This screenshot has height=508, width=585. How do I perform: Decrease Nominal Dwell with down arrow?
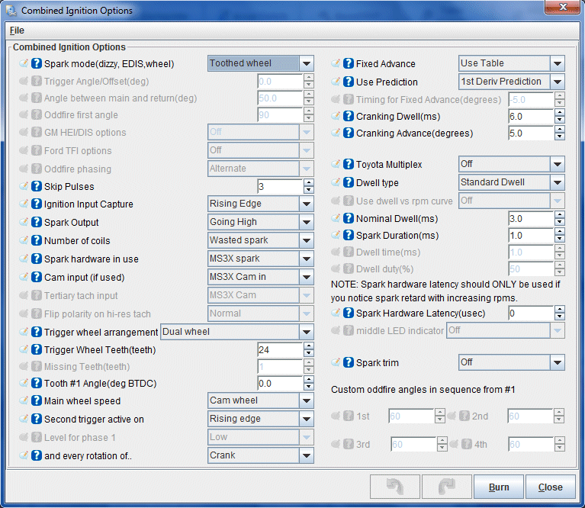[x=559, y=223]
